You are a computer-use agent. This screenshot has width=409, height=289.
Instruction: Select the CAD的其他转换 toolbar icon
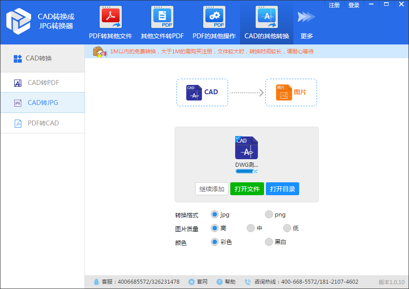point(267,17)
